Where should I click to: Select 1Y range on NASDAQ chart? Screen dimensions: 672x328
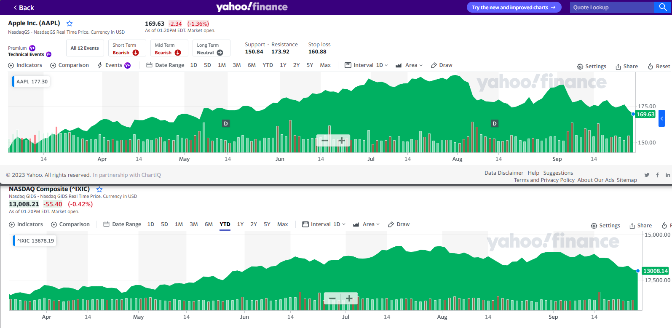[x=240, y=224]
